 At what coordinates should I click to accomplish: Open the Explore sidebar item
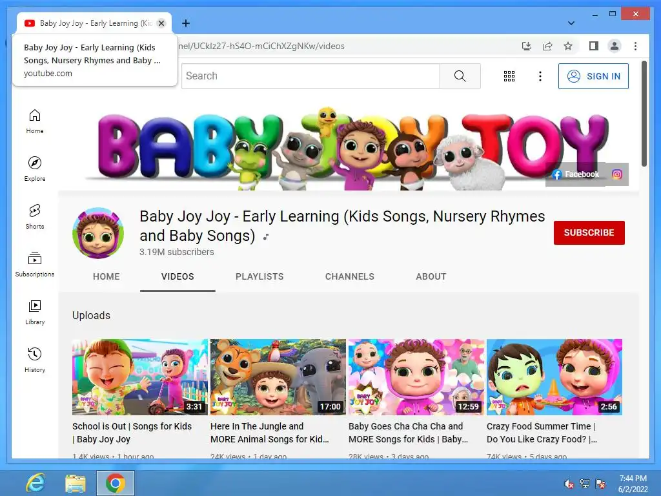[x=35, y=169]
